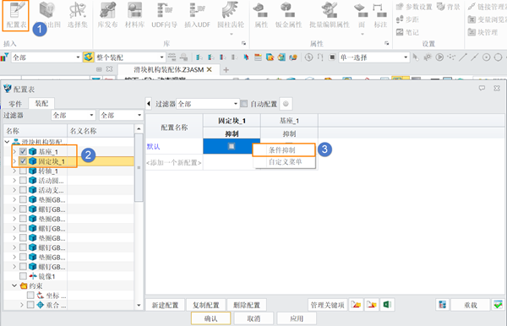Check the 转轴_1 checkbox

point(23,171)
